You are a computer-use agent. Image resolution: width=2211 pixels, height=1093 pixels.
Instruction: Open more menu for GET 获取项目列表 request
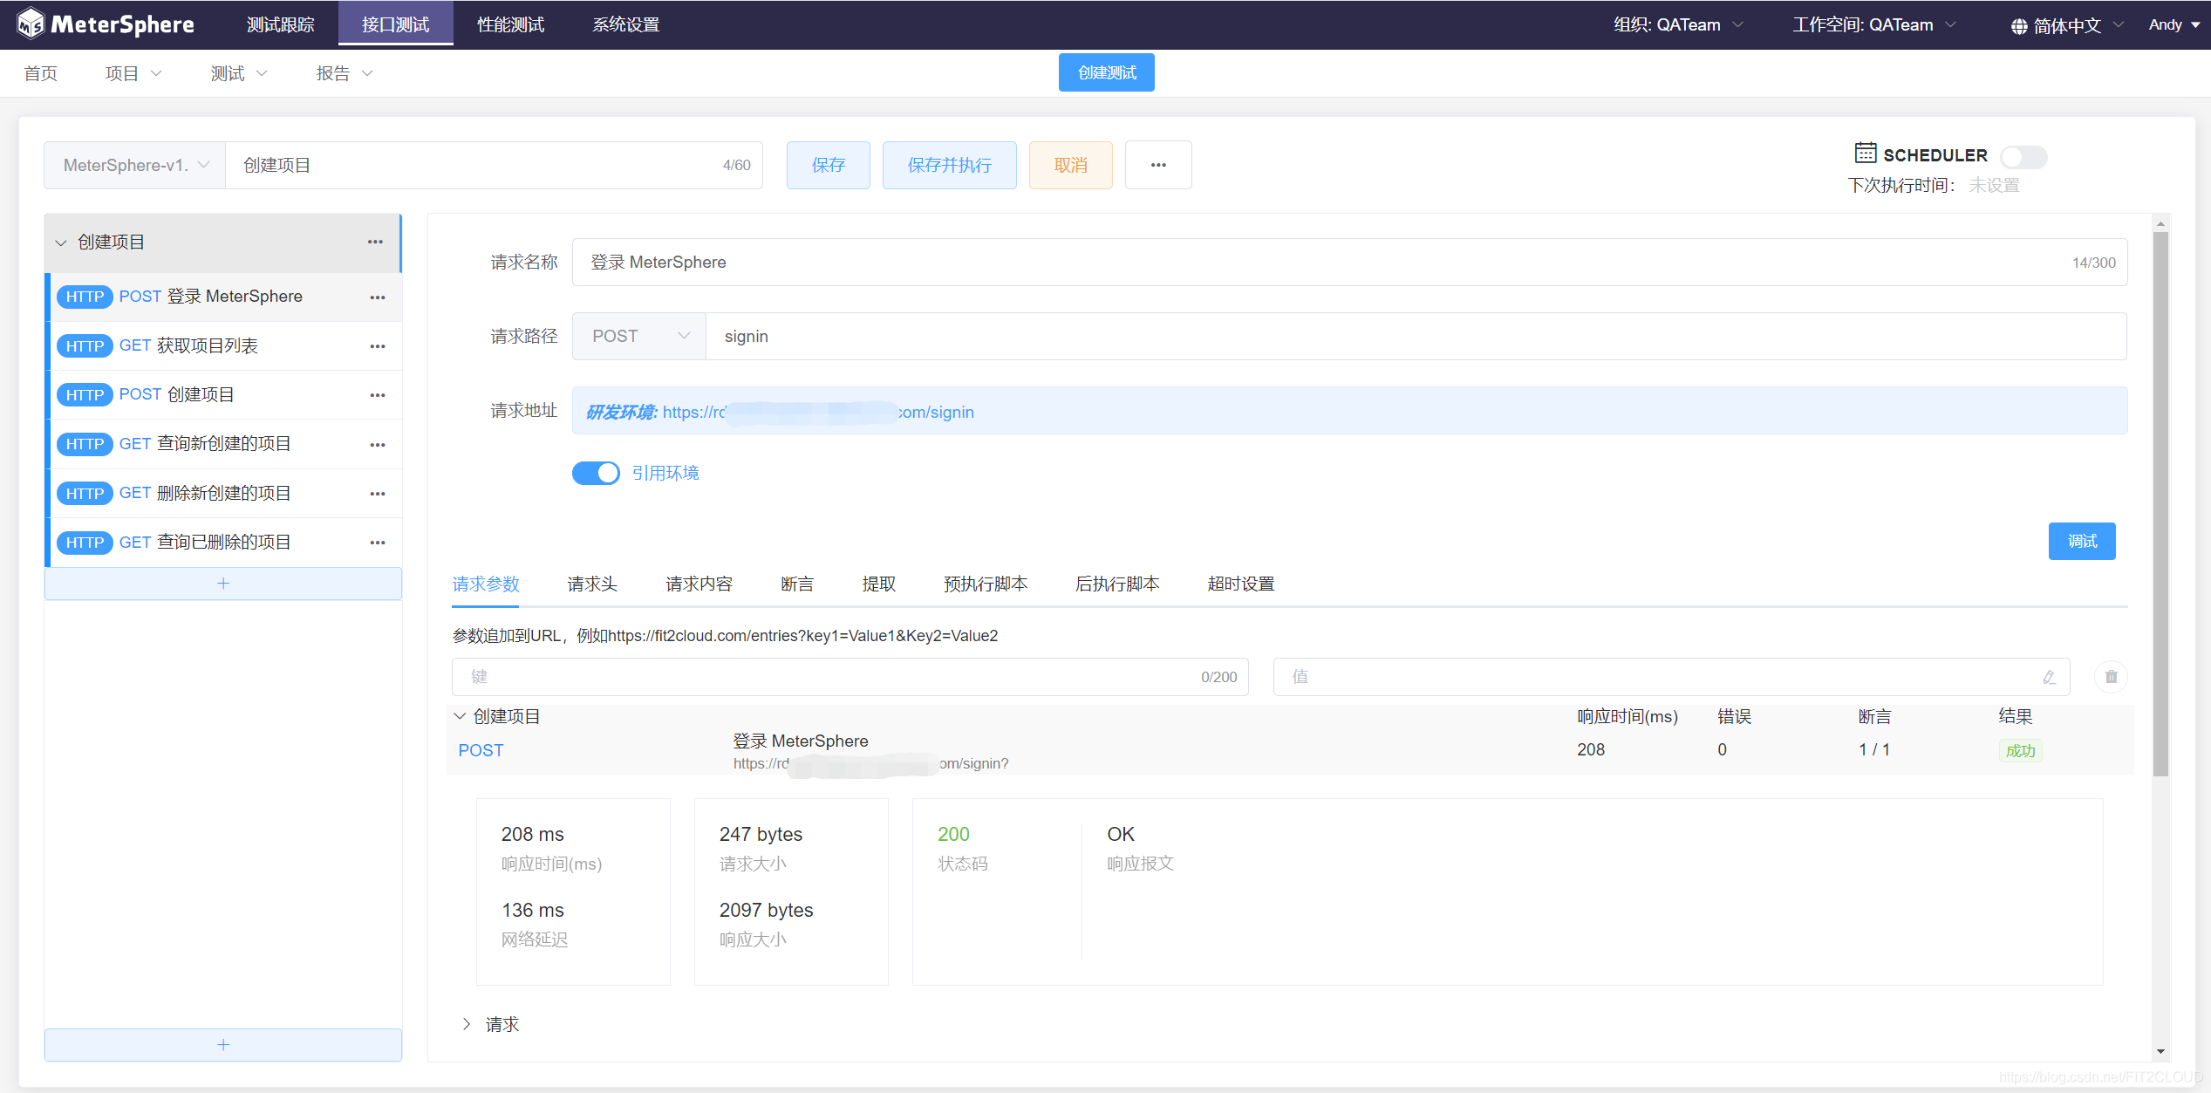377,346
